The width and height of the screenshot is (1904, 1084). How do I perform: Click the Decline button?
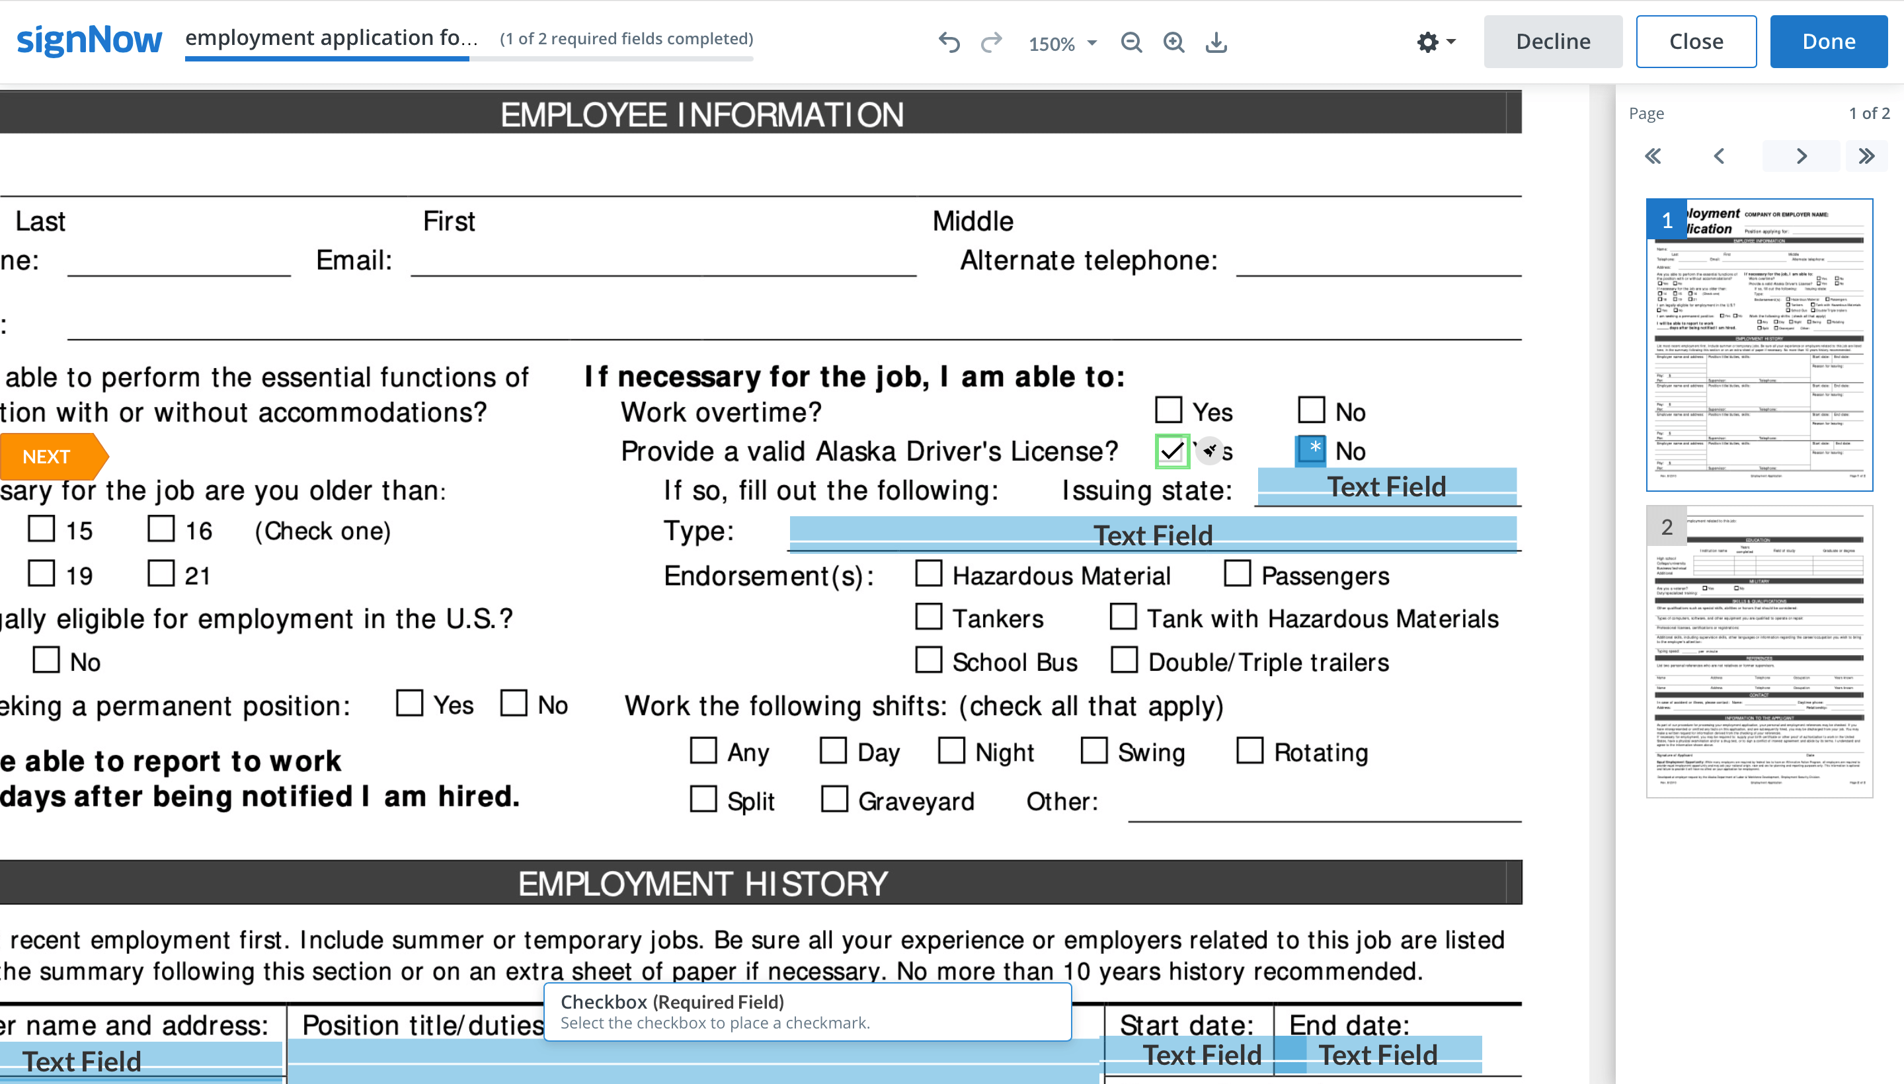click(1552, 42)
